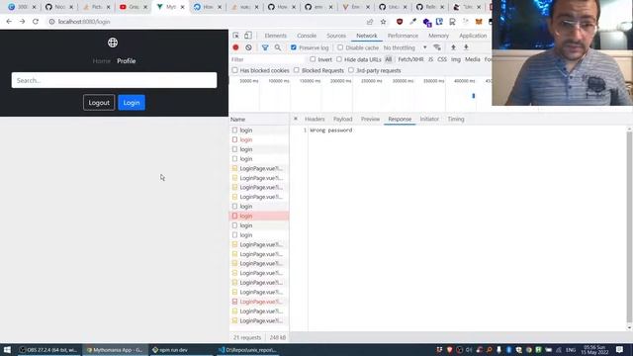This screenshot has width=633, height=356.
Task: Click the blue marker in network timeline
Action: 474,96
